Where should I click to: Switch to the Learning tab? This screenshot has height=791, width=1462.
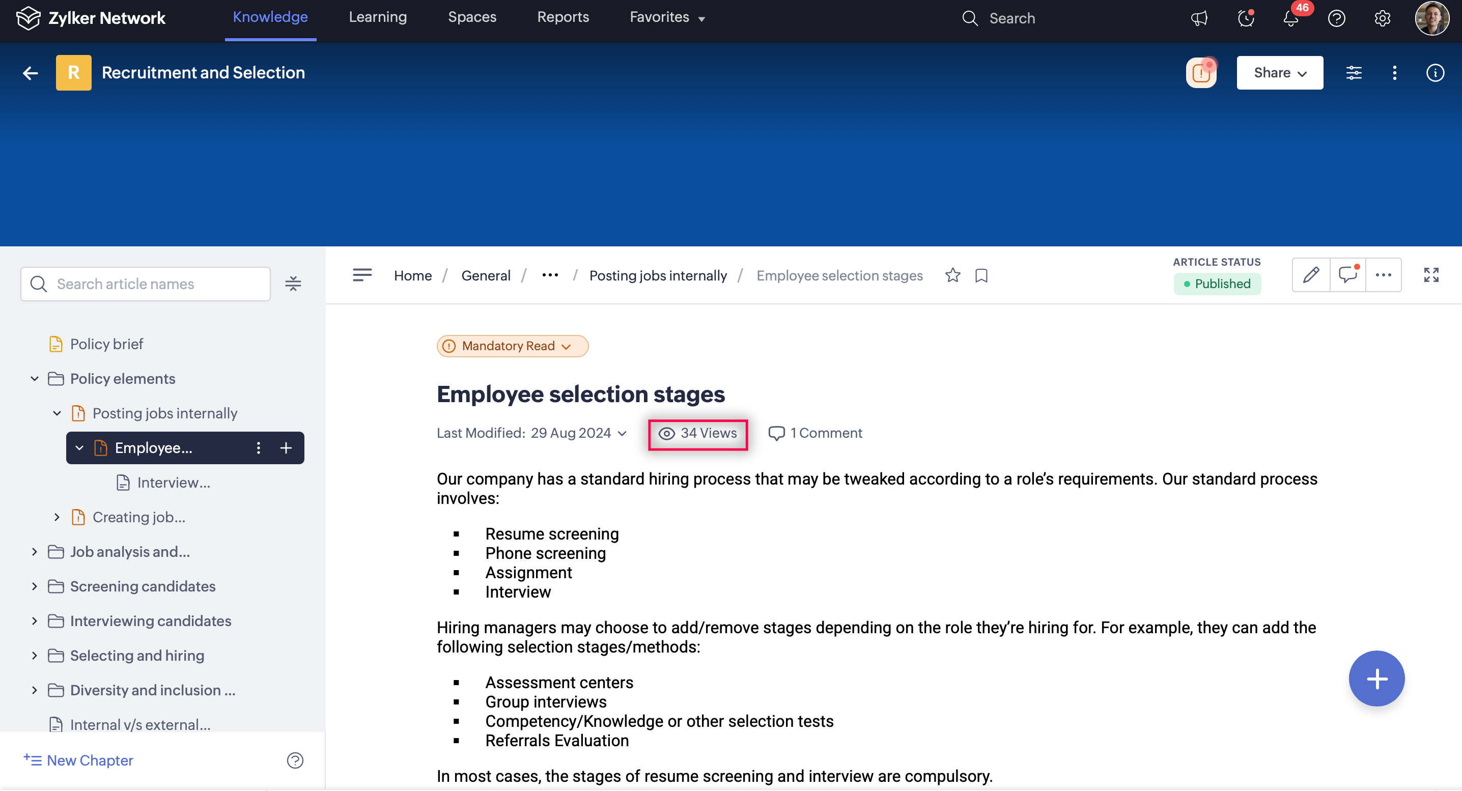[x=377, y=17]
